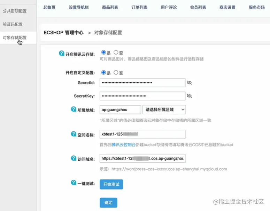Open the 腾讯云控制台 link
This screenshot has height=211, width=270.
tap(124, 145)
